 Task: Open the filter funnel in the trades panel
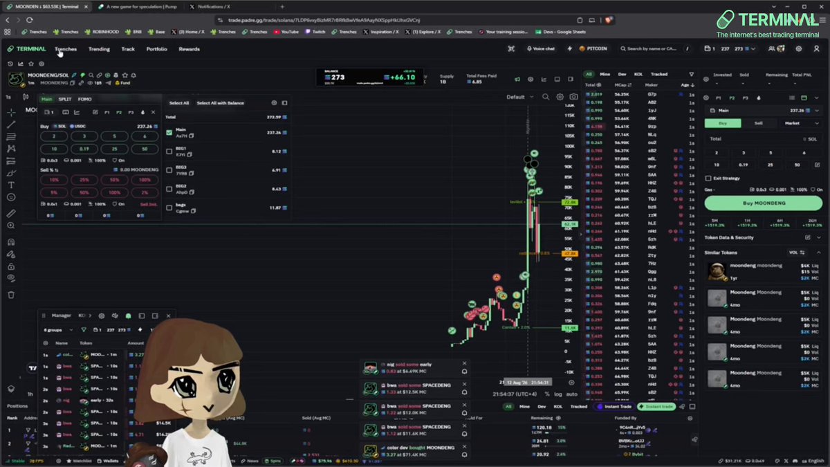pos(691,74)
